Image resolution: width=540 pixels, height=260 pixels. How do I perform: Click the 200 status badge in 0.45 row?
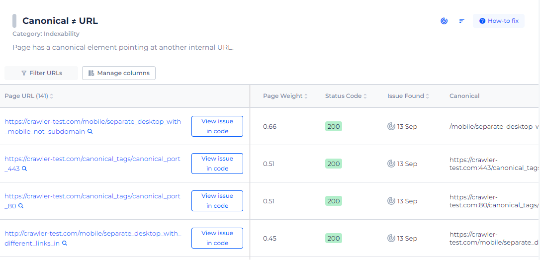tap(333, 238)
